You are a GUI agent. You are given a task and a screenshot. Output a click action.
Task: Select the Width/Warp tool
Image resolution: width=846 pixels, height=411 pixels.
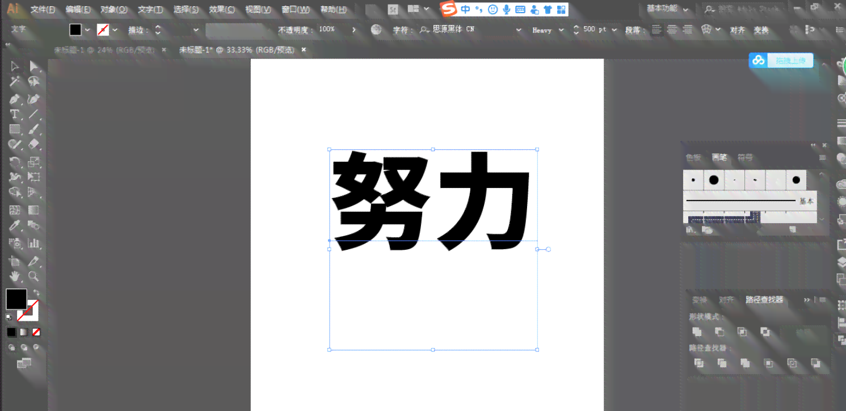click(x=15, y=178)
